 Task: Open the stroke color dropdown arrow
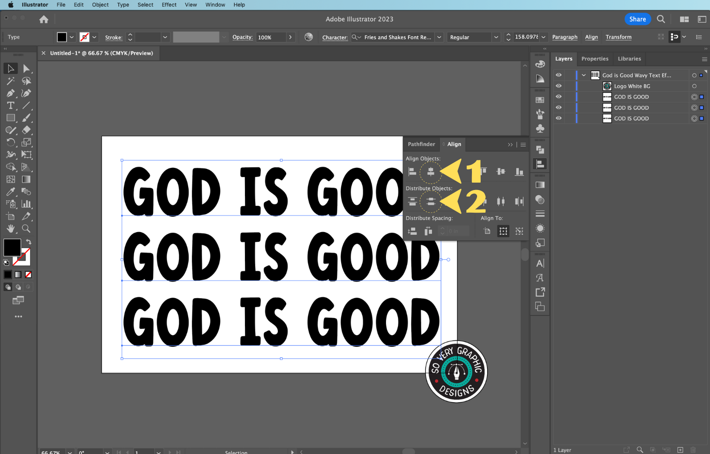[94, 37]
